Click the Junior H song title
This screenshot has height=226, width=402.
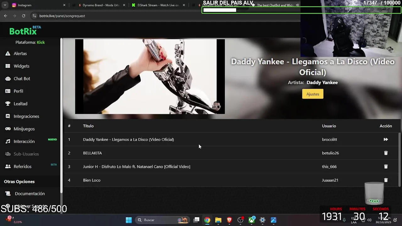coord(137,167)
